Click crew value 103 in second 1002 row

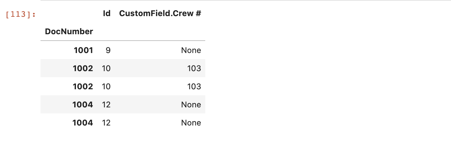(194, 87)
